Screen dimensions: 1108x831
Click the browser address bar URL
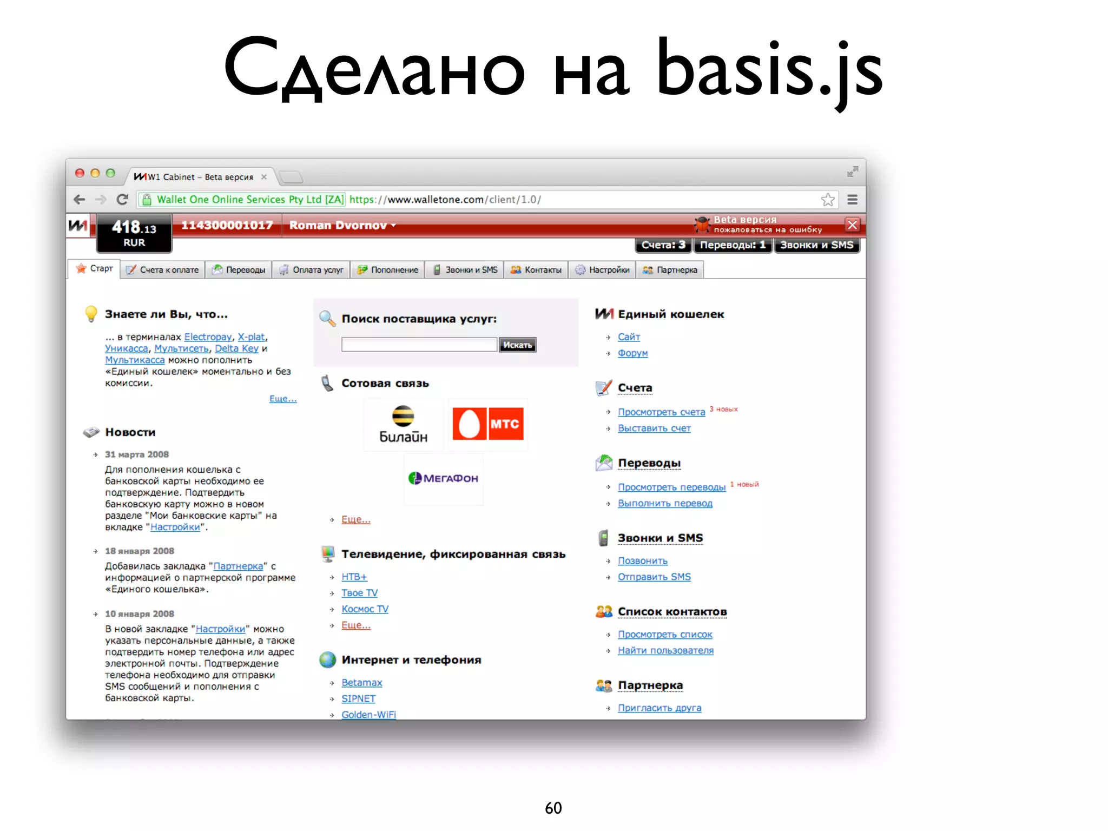(x=445, y=200)
